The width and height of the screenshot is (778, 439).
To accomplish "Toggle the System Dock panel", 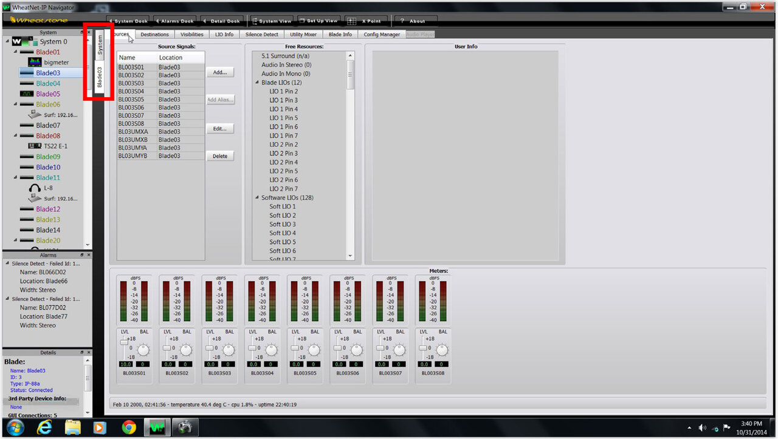I will [128, 21].
